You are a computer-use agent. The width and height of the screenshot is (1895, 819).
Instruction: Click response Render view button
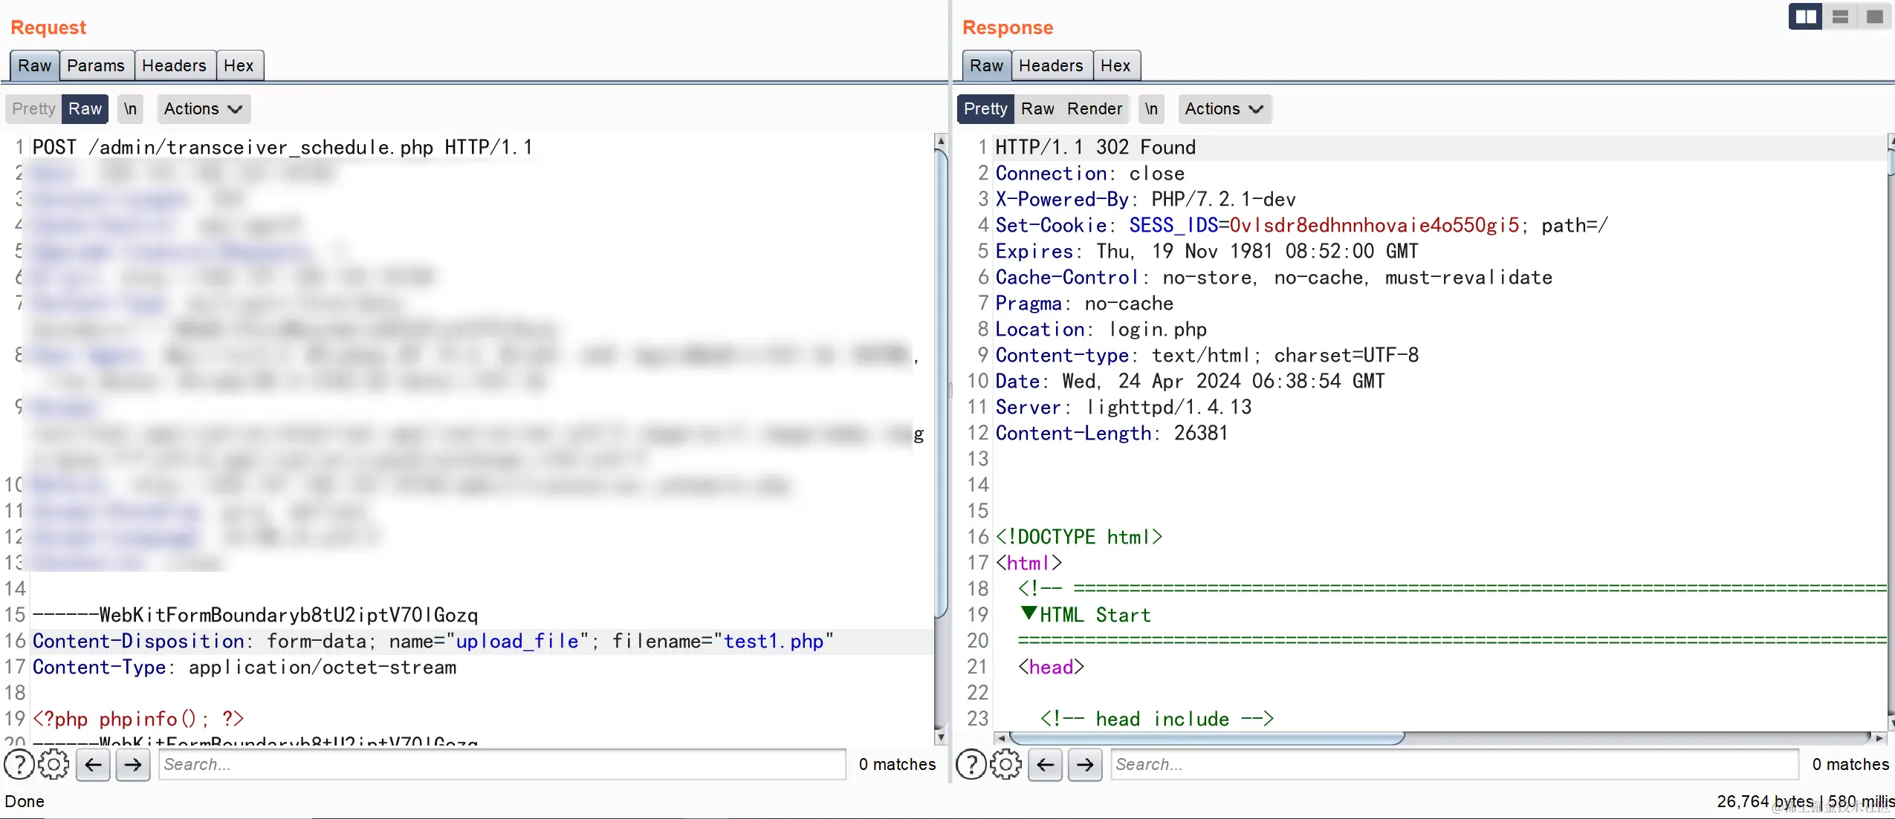pyautogui.click(x=1095, y=108)
